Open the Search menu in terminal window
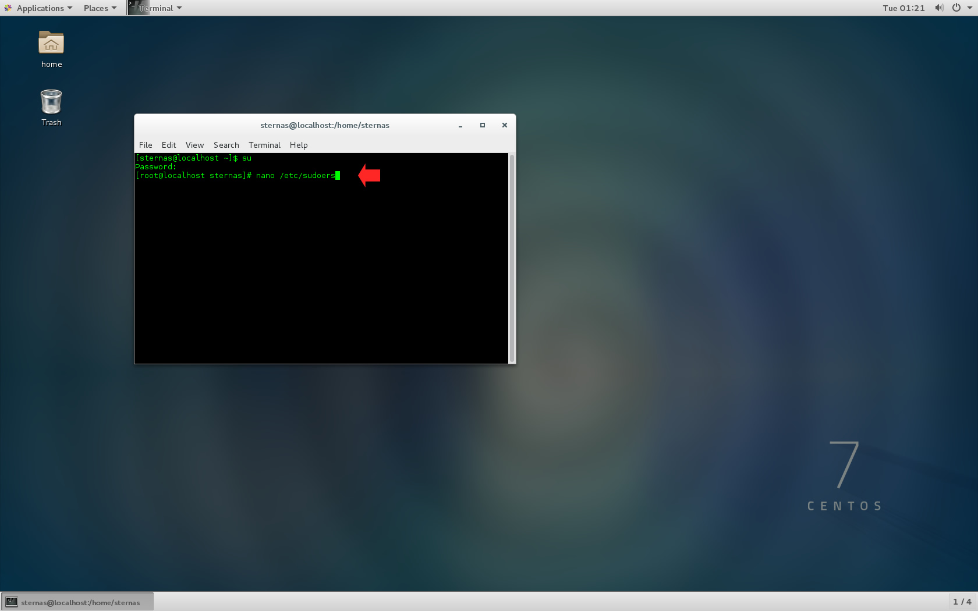 coord(226,145)
